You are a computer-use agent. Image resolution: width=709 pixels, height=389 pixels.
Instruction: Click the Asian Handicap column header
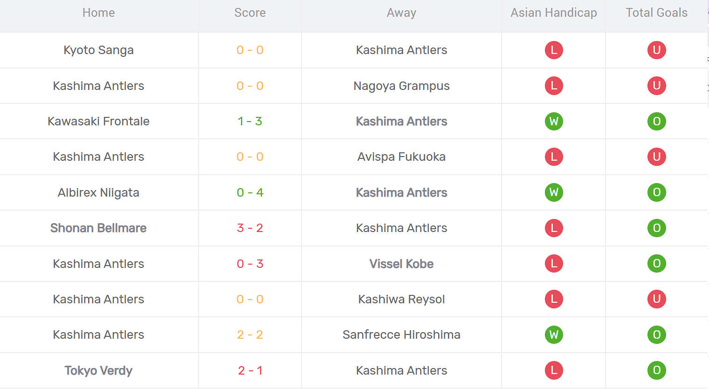tap(554, 13)
